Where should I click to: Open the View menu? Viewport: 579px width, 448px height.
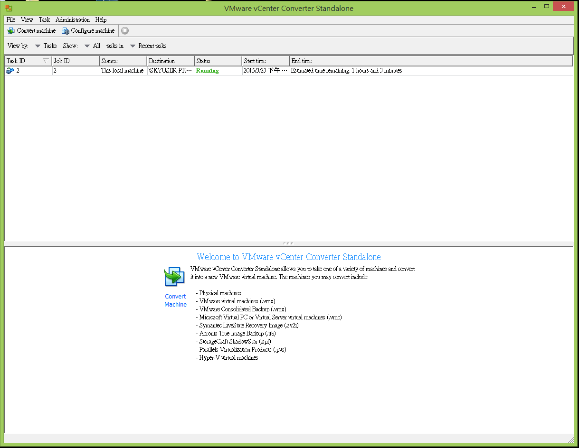pyautogui.click(x=27, y=20)
